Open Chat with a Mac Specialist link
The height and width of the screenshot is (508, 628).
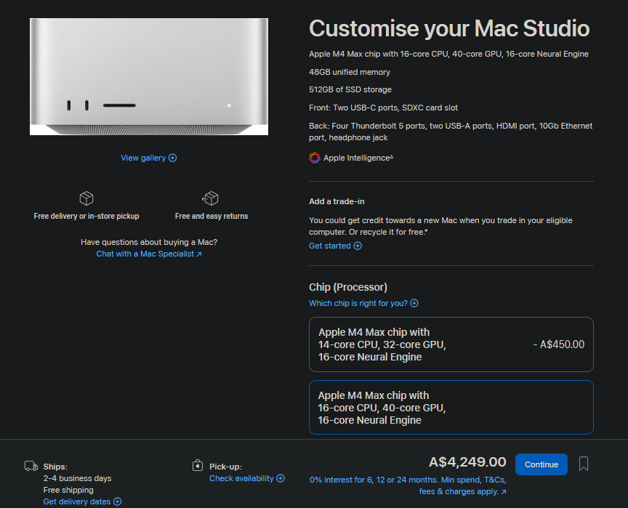click(x=149, y=254)
